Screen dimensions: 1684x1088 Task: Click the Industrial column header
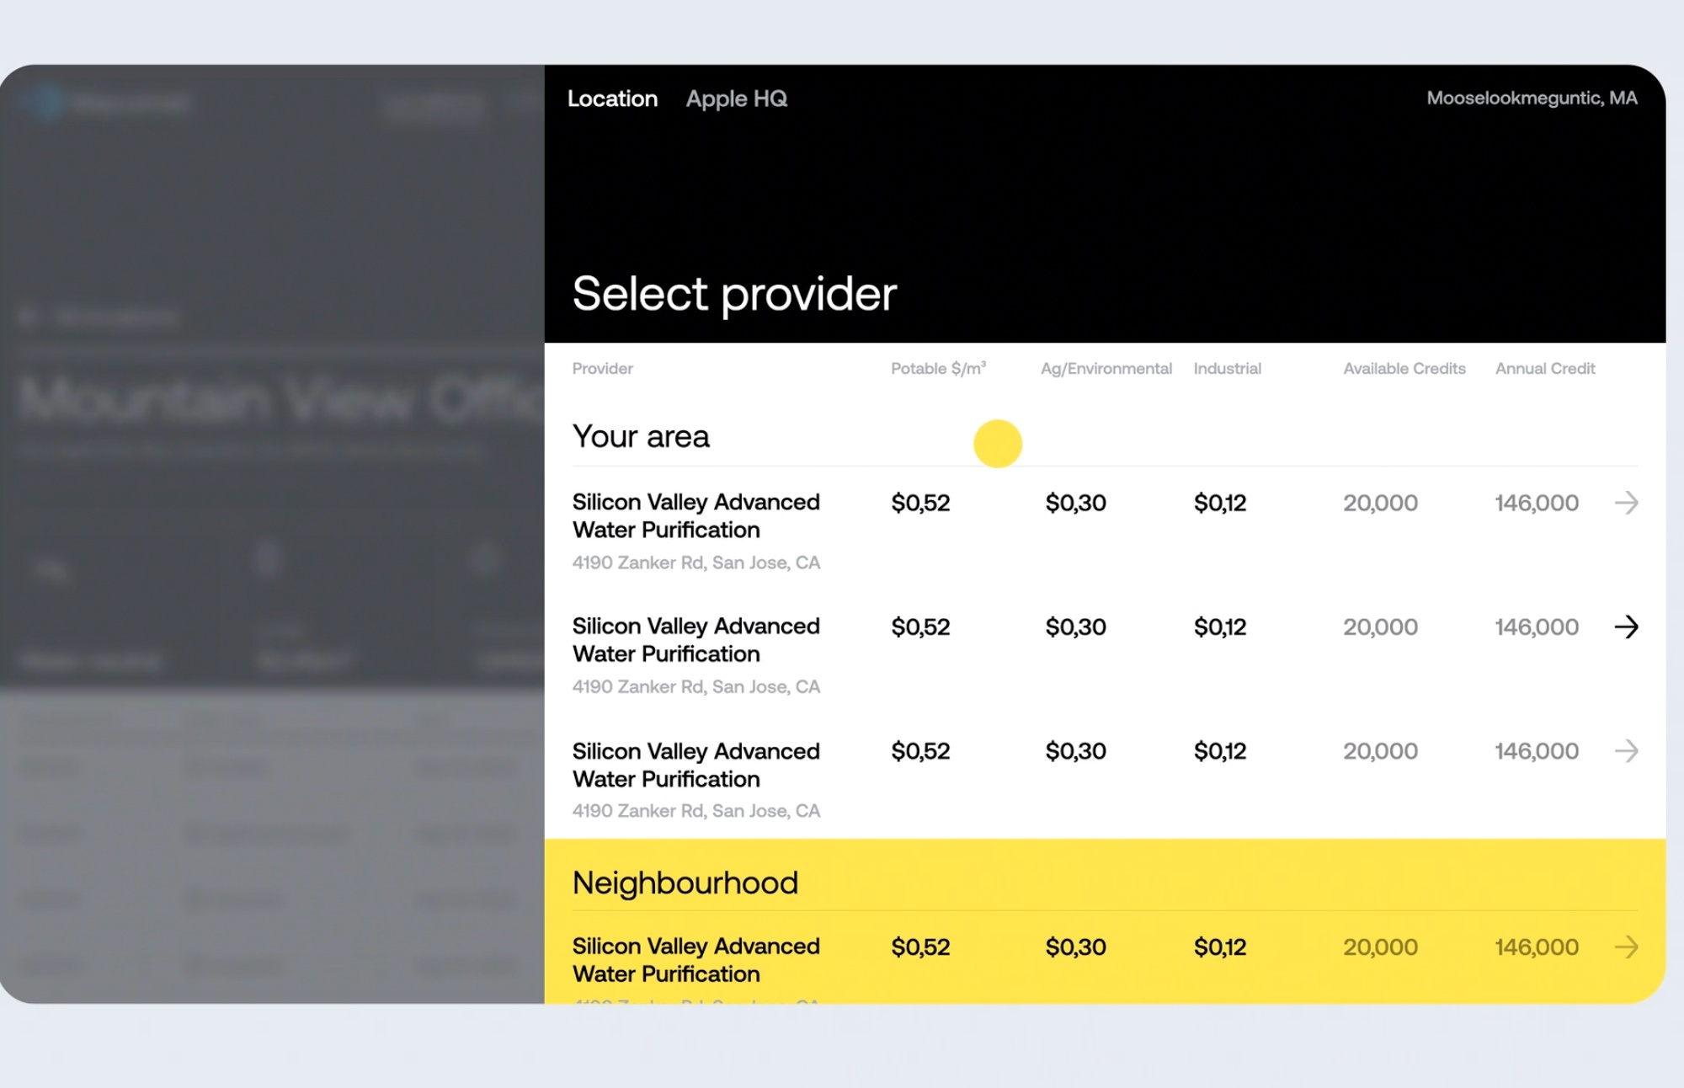[x=1227, y=368]
